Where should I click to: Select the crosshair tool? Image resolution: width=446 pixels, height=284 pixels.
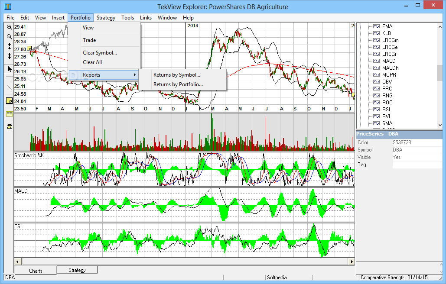pyautogui.click(x=10, y=78)
